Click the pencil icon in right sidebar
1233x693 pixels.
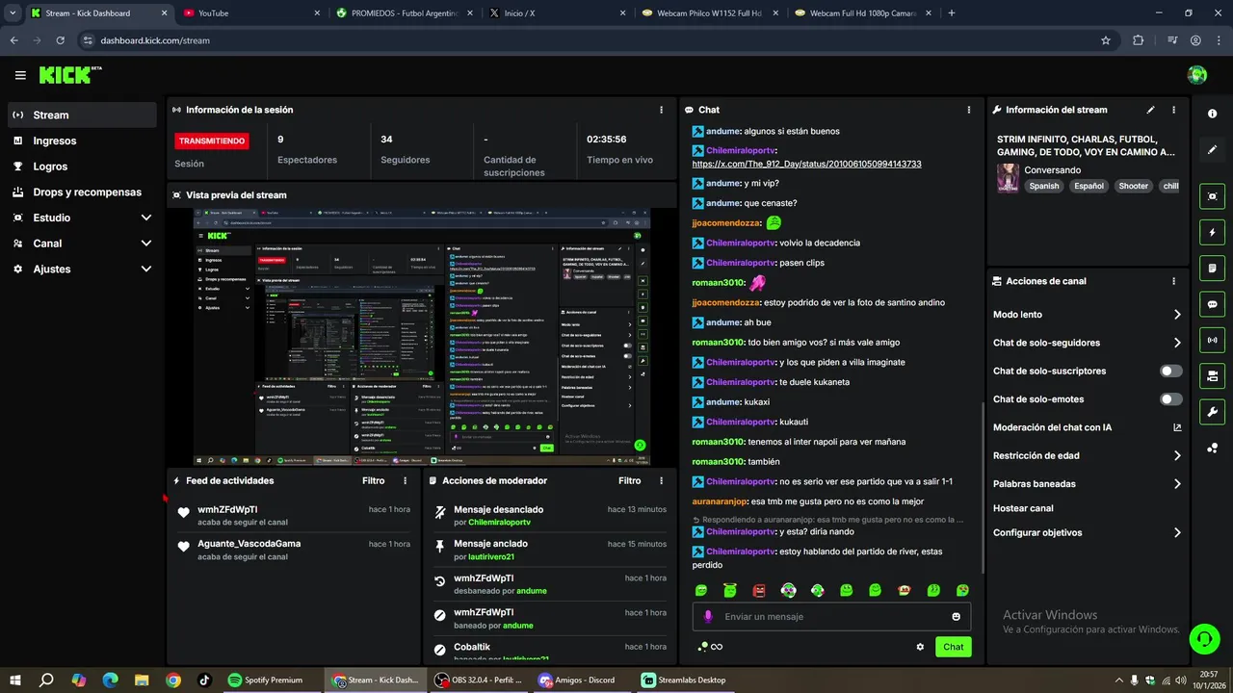[x=1212, y=150]
